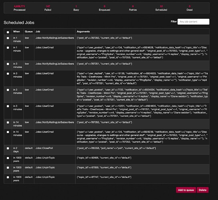Click the Queue column header
Image resolution: width=218 pixels, height=200 pixels.
[28, 32]
